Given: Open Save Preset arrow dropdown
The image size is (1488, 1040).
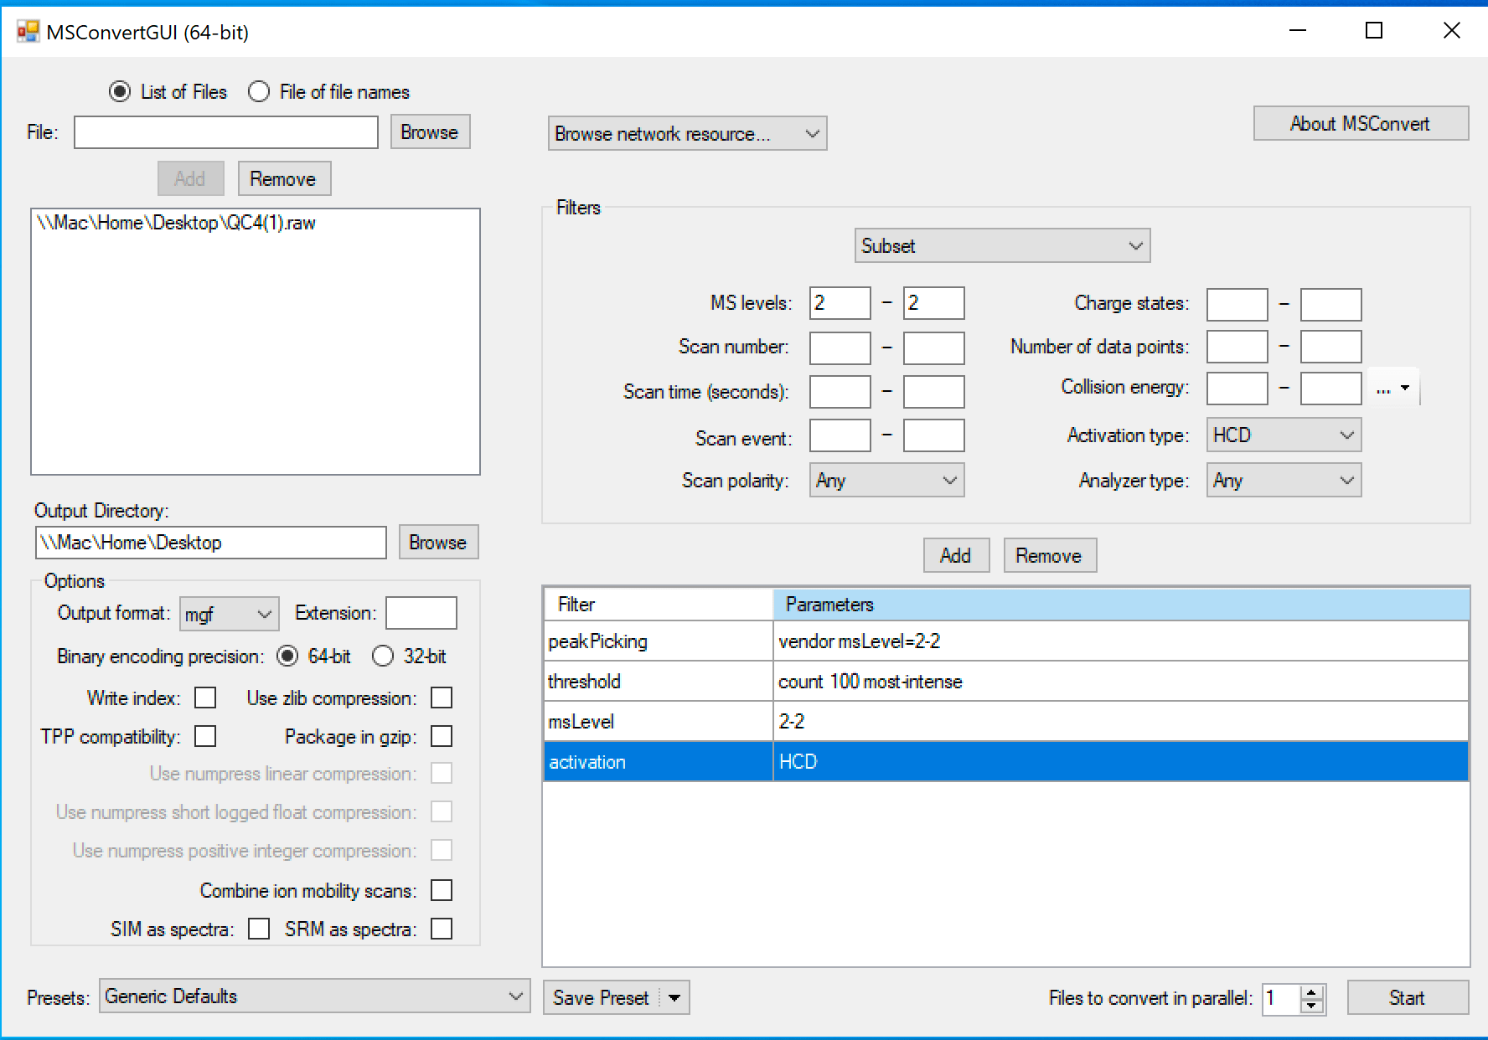Looking at the screenshot, I should pos(674,998).
